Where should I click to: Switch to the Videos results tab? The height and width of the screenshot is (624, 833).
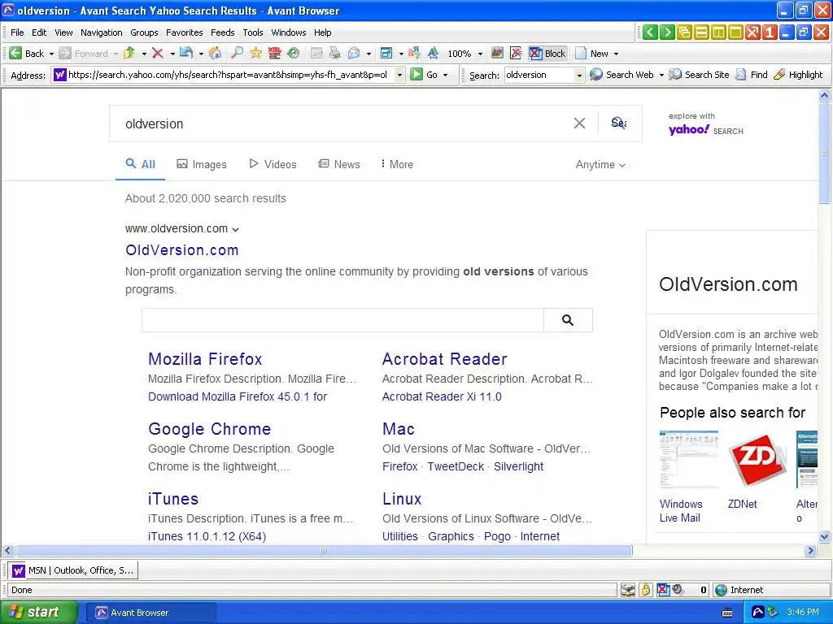tap(273, 164)
